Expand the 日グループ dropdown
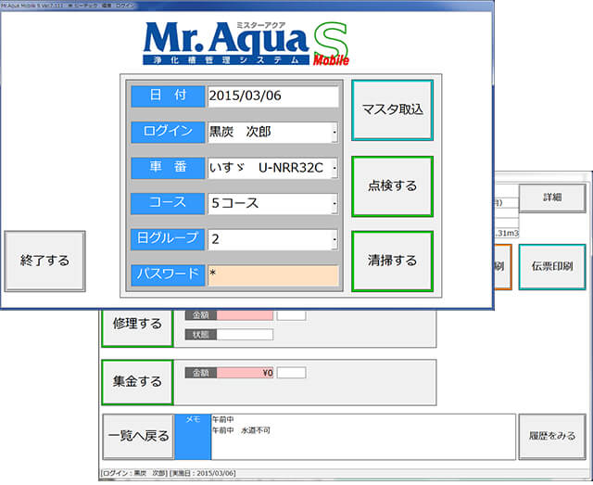 coord(334,239)
